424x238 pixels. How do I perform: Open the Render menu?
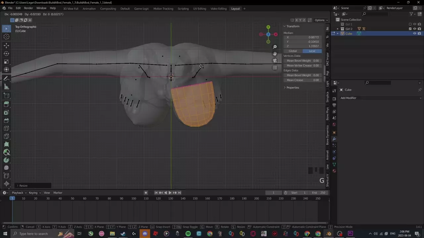[28, 8]
